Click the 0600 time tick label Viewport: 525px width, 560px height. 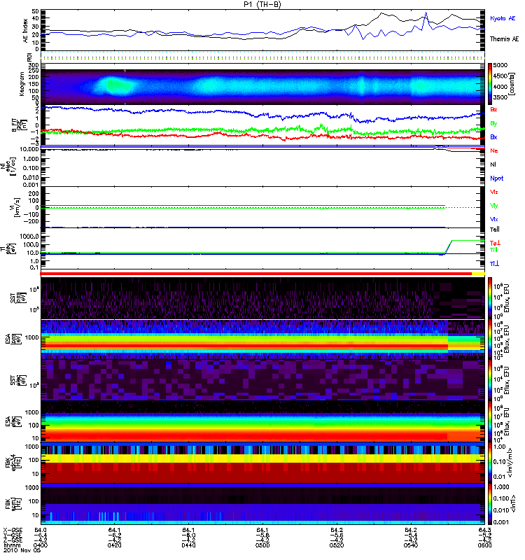tap(484, 545)
